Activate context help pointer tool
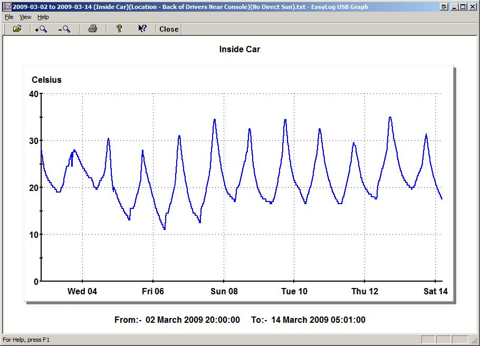The image size is (480, 346). pyautogui.click(x=142, y=29)
